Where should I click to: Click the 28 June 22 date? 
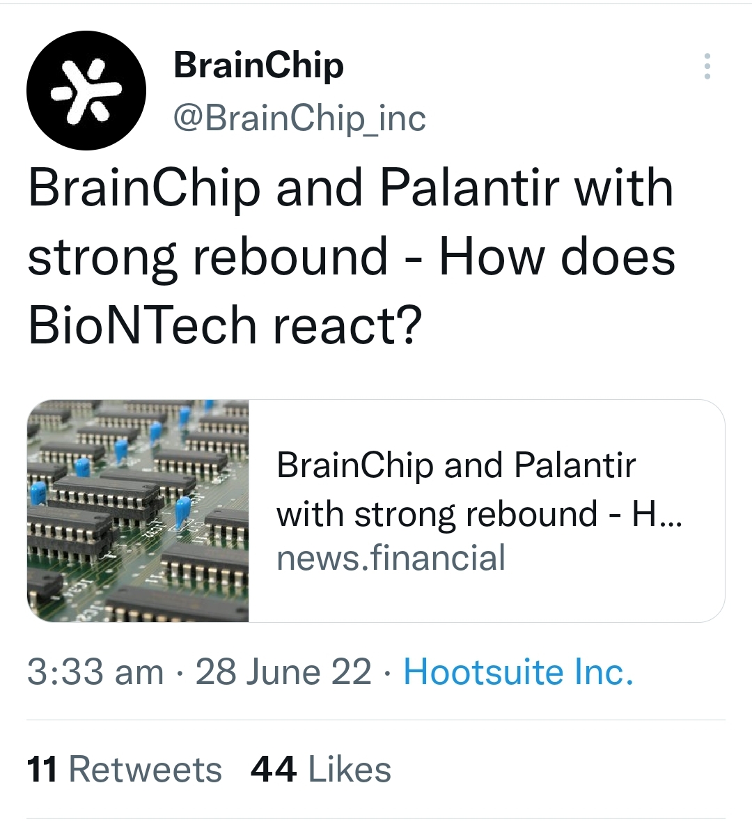[x=283, y=672]
